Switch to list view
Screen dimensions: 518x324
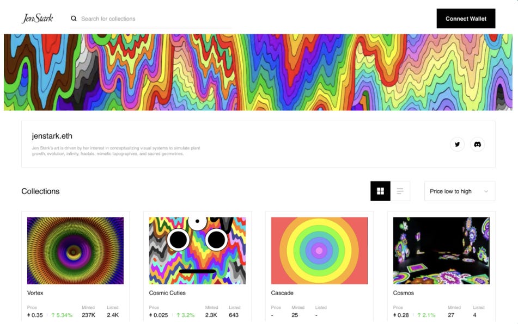click(x=400, y=191)
